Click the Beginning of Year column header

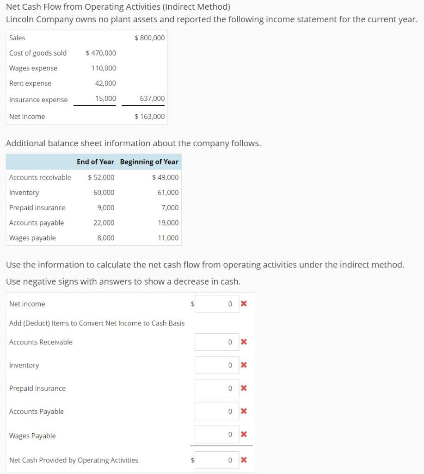click(149, 162)
